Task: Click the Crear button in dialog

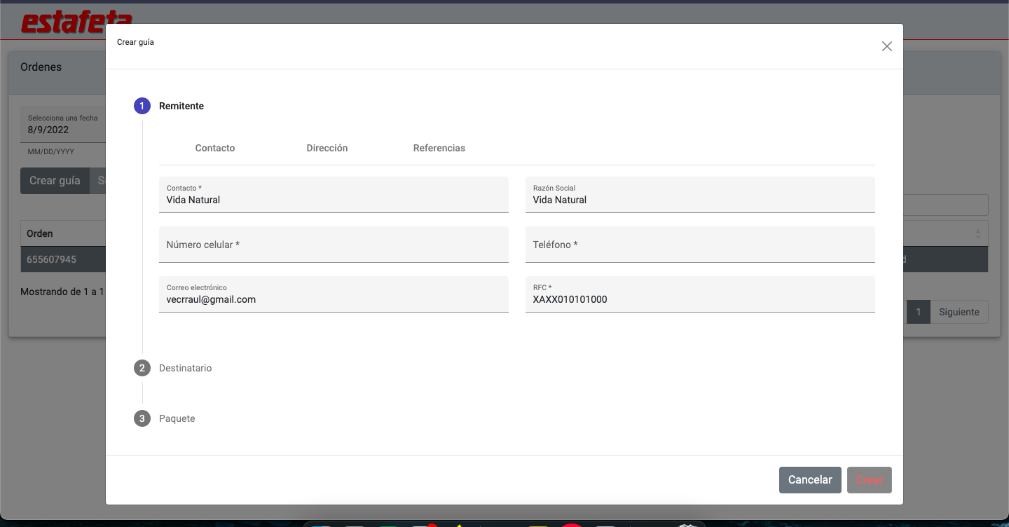Action: pos(870,480)
